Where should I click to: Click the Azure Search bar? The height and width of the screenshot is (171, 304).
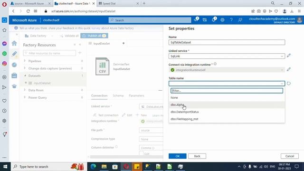[x=150, y=20]
